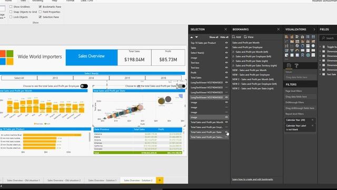This screenshot has width=337, height=190.
Task: Choose the clustered bar chart visualization
Action: tap(297, 37)
